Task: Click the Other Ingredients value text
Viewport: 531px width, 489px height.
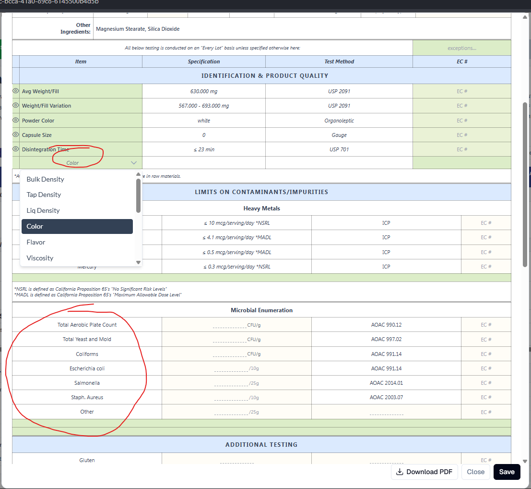Action: pos(138,29)
